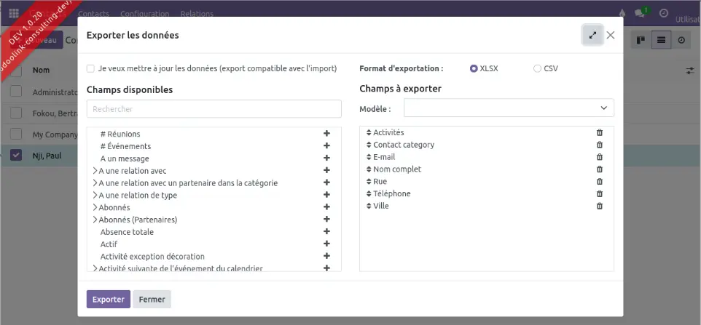Uncheck the Nji, Paul row checkbox
Image resolution: width=701 pixels, height=325 pixels.
point(16,155)
